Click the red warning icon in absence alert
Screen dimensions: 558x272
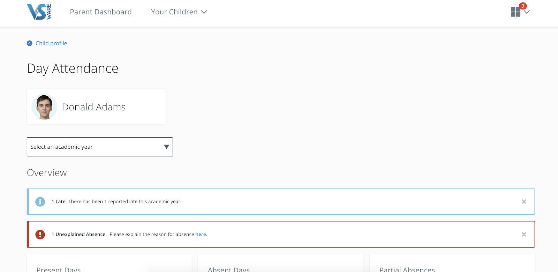click(40, 234)
